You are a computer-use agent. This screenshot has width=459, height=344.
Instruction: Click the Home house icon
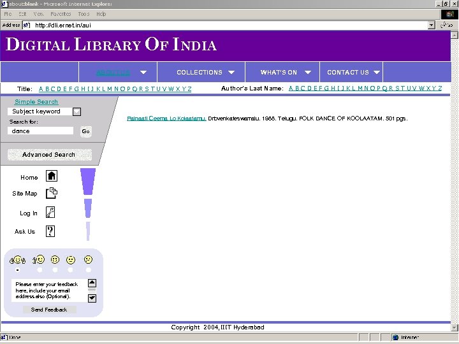click(52, 176)
